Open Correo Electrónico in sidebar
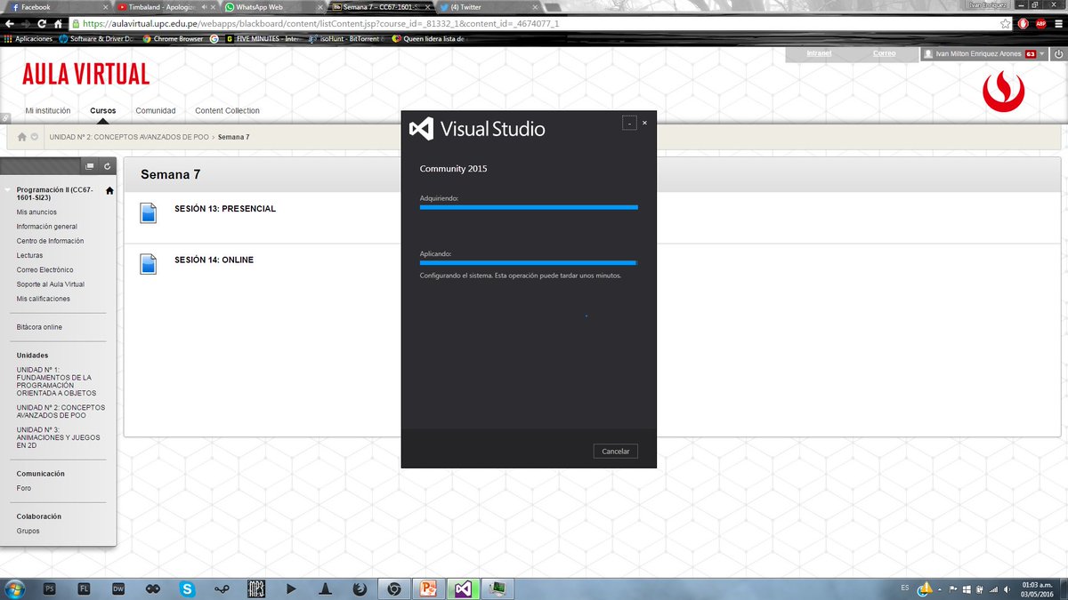 click(x=44, y=269)
